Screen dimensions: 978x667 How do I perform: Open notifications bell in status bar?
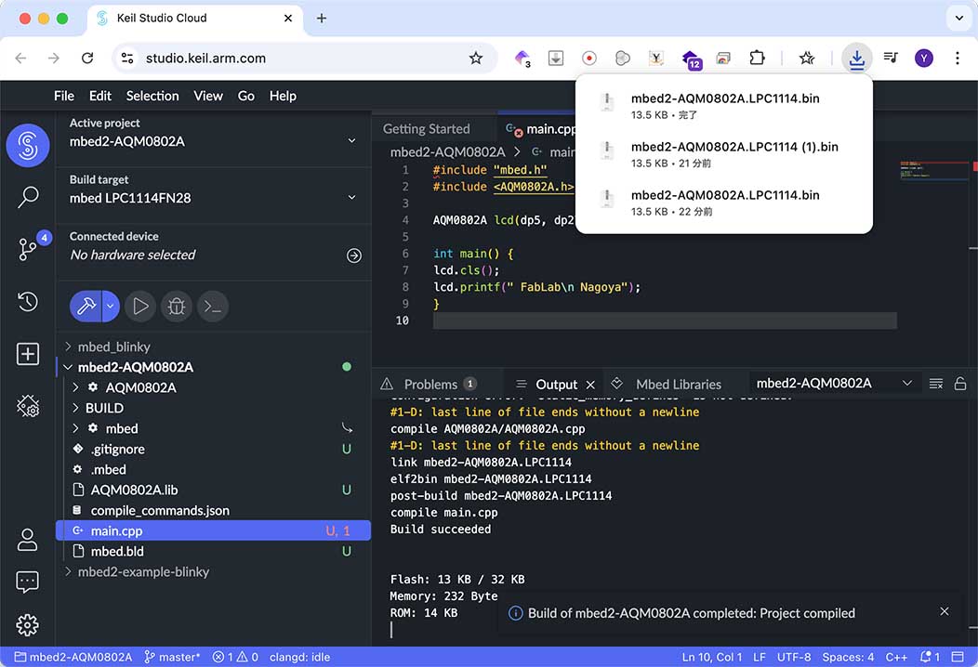click(x=930, y=657)
